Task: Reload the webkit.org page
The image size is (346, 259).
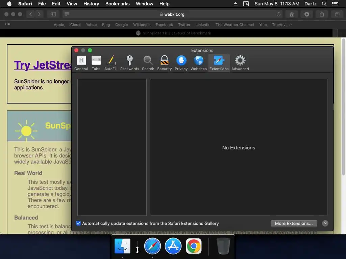Action: pos(278,14)
